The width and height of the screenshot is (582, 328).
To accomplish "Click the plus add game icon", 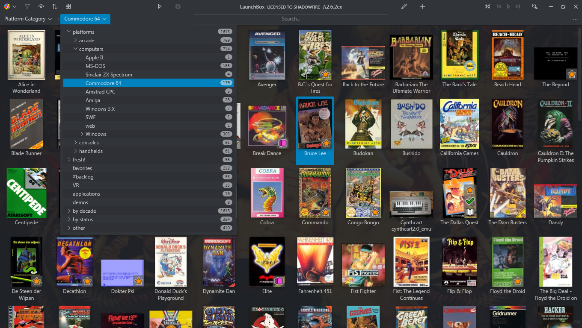I will click(x=422, y=6).
